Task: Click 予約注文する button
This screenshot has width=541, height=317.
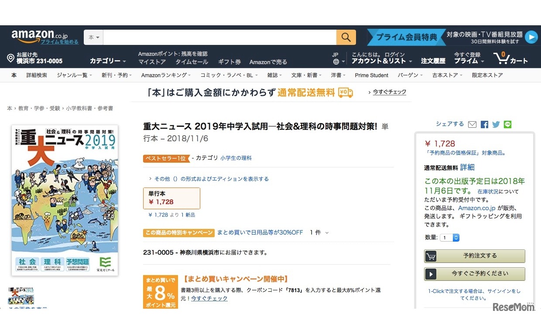Action: point(475,256)
